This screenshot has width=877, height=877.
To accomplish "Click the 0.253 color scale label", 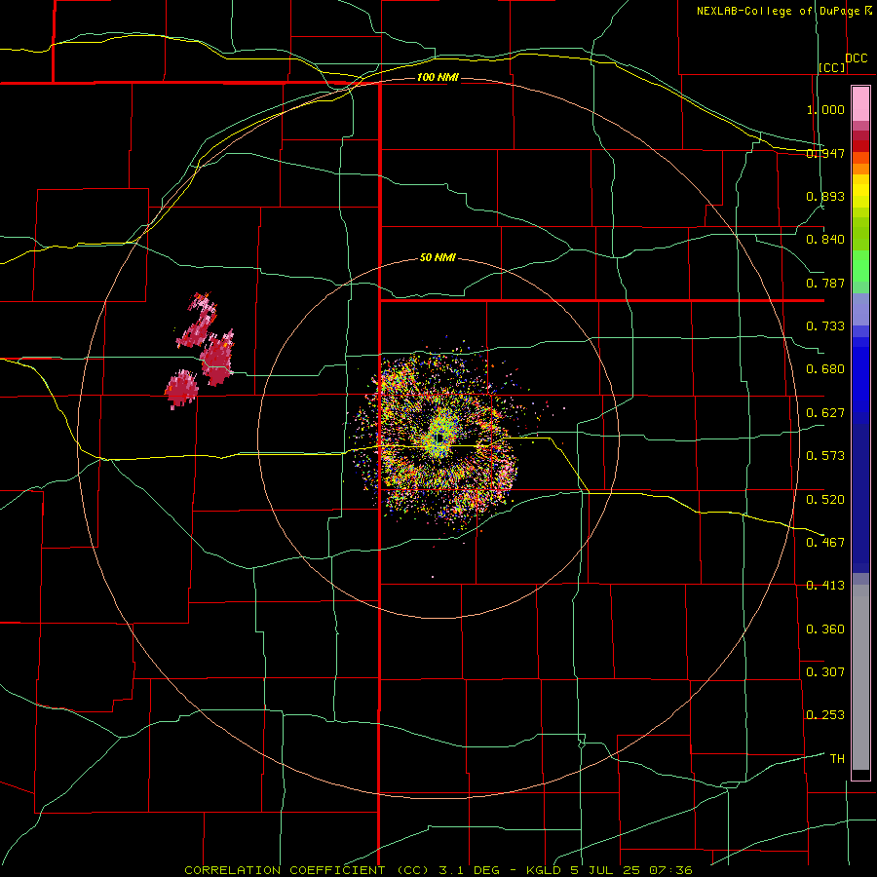I will (825, 715).
